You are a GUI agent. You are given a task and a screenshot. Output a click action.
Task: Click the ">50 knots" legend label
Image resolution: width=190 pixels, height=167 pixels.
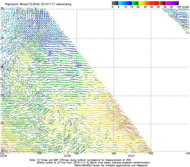click(183, 7)
